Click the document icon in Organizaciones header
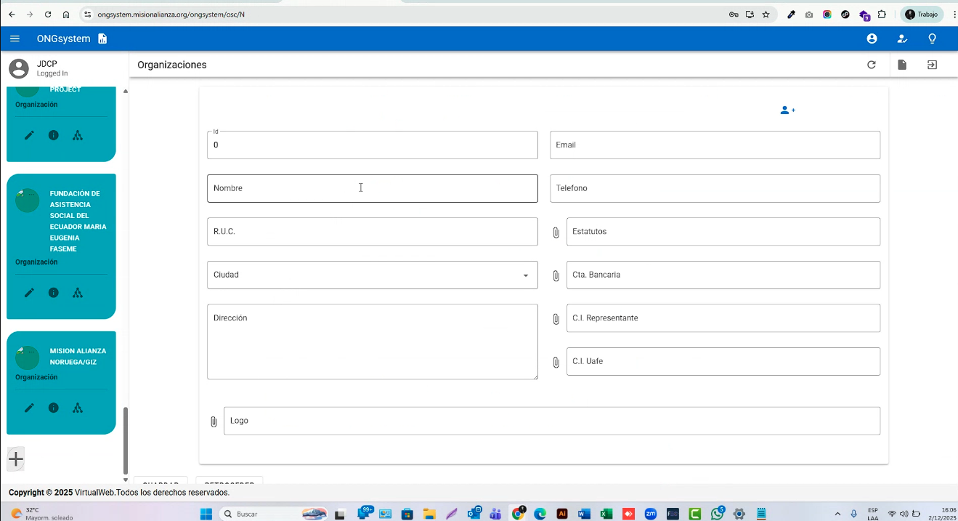Screen dimensions: 958x521 [902, 65]
